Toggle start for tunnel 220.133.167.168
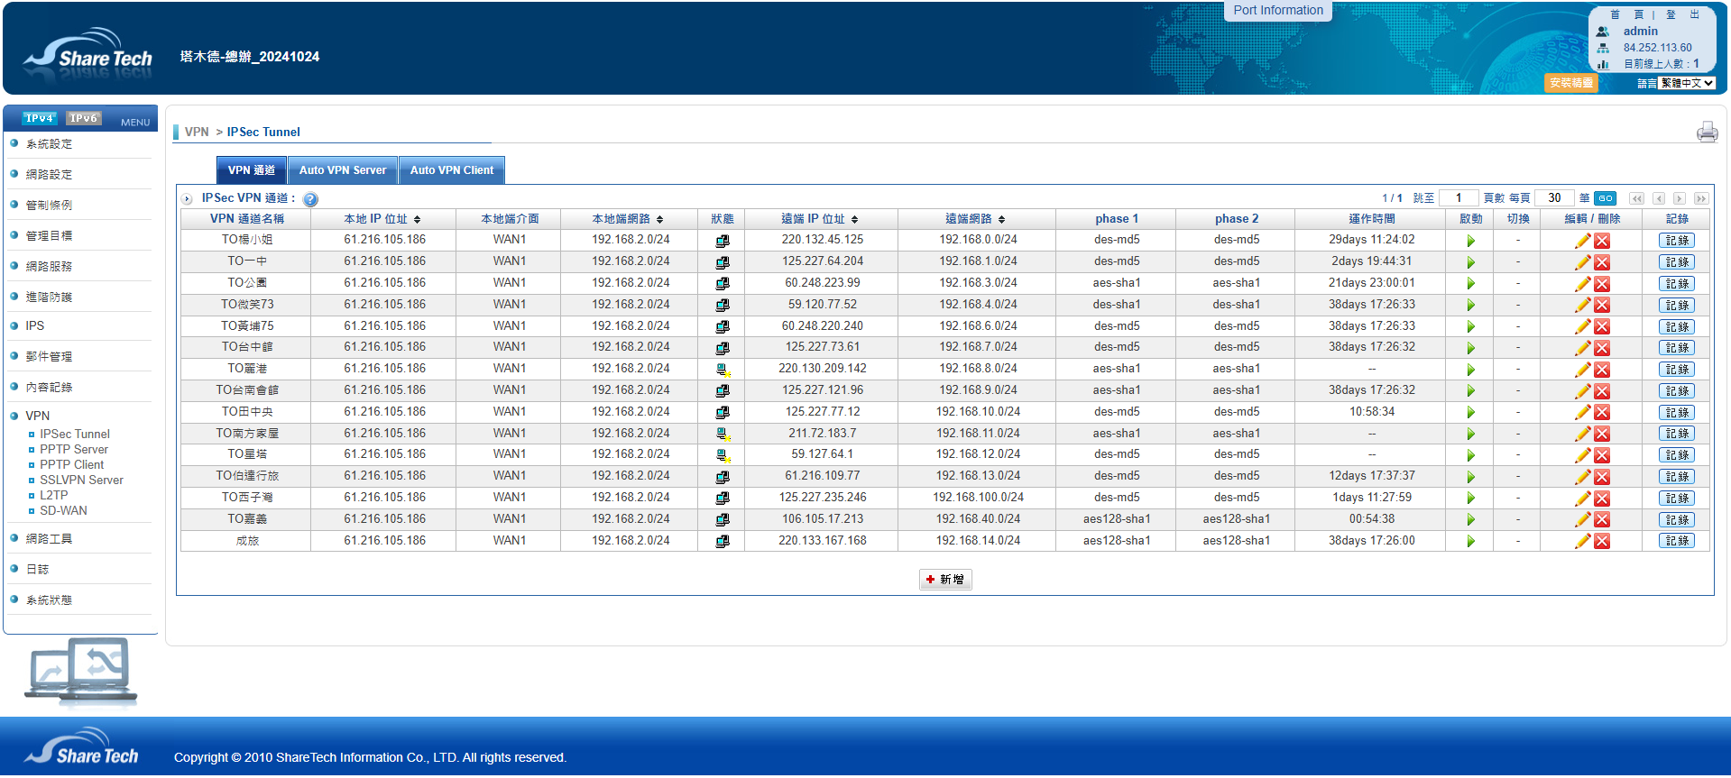Viewport: 1731px width, 778px height. pos(1471,542)
